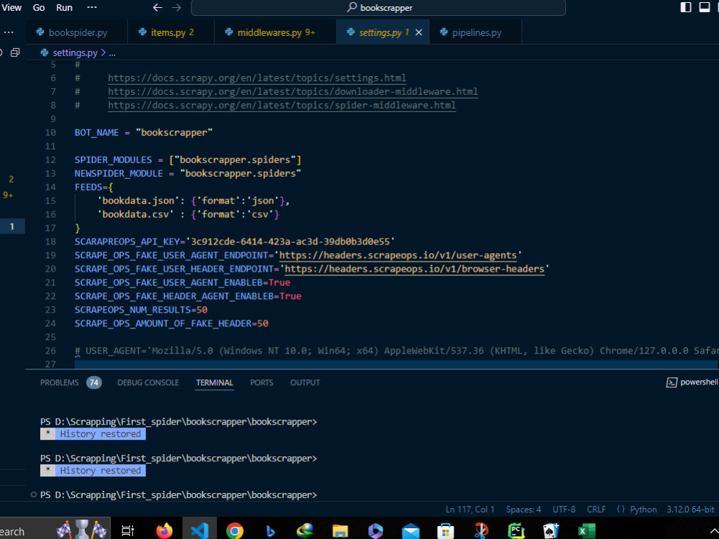Open the sidebar views and more actions ellipsis
Viewport: 719px width, 539px height.
point(8,32)
